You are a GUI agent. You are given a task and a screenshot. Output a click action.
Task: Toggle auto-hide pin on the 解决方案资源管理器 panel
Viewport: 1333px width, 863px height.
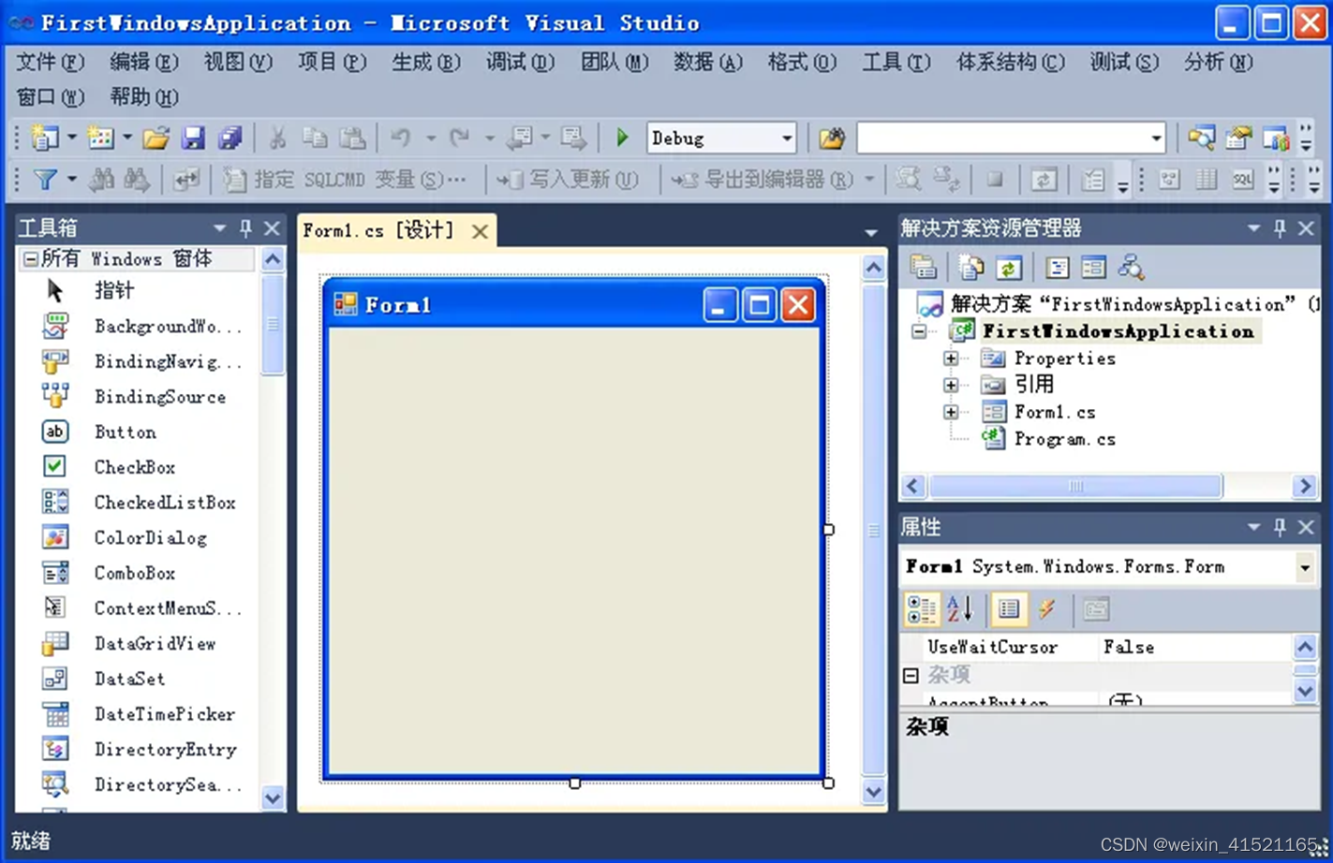1280,227
